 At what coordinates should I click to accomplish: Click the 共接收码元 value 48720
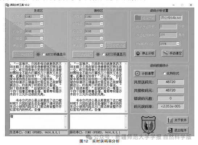point(170,90)
